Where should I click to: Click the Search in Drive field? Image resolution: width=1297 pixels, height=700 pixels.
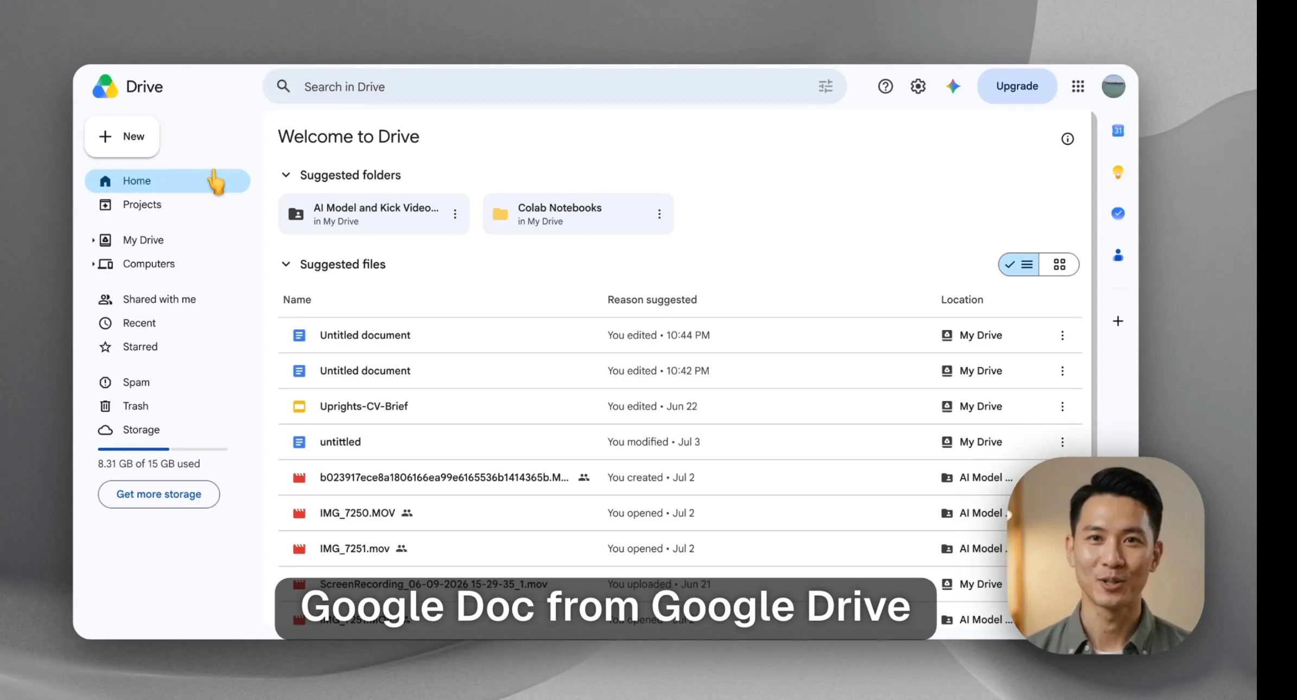coord(554,86)
